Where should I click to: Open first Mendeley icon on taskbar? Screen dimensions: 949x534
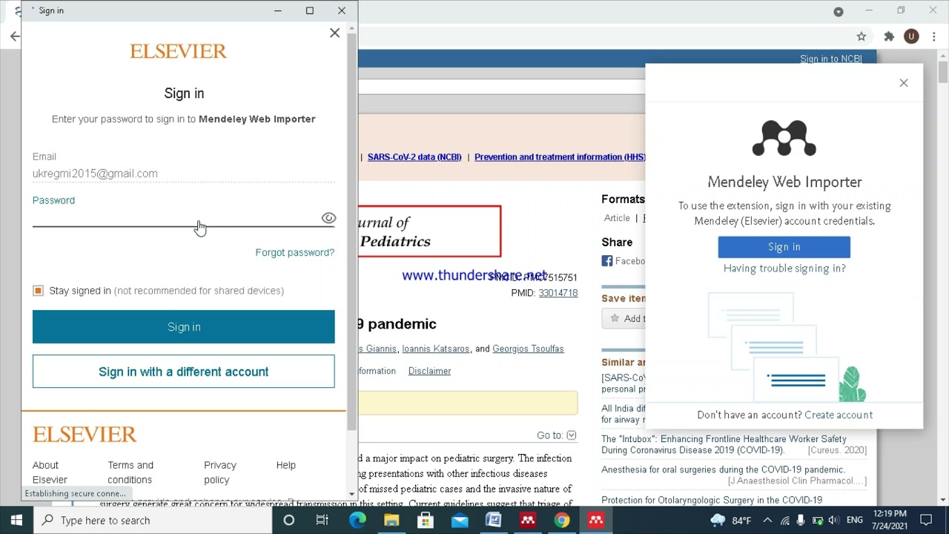click(x=528, y=521)
